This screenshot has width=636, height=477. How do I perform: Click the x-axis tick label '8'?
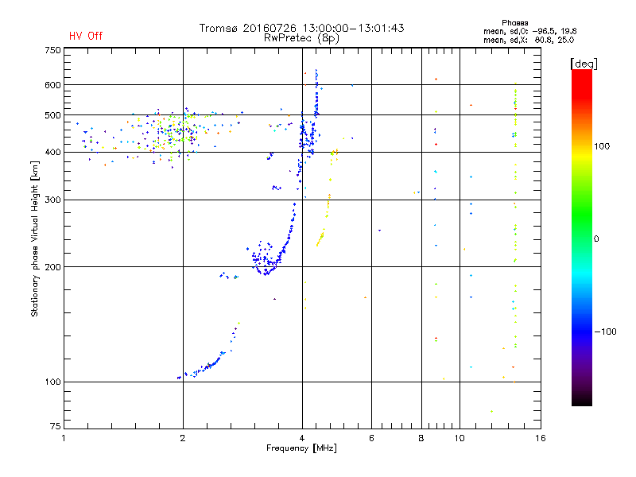pyautogui.click(x=421, y=438)
